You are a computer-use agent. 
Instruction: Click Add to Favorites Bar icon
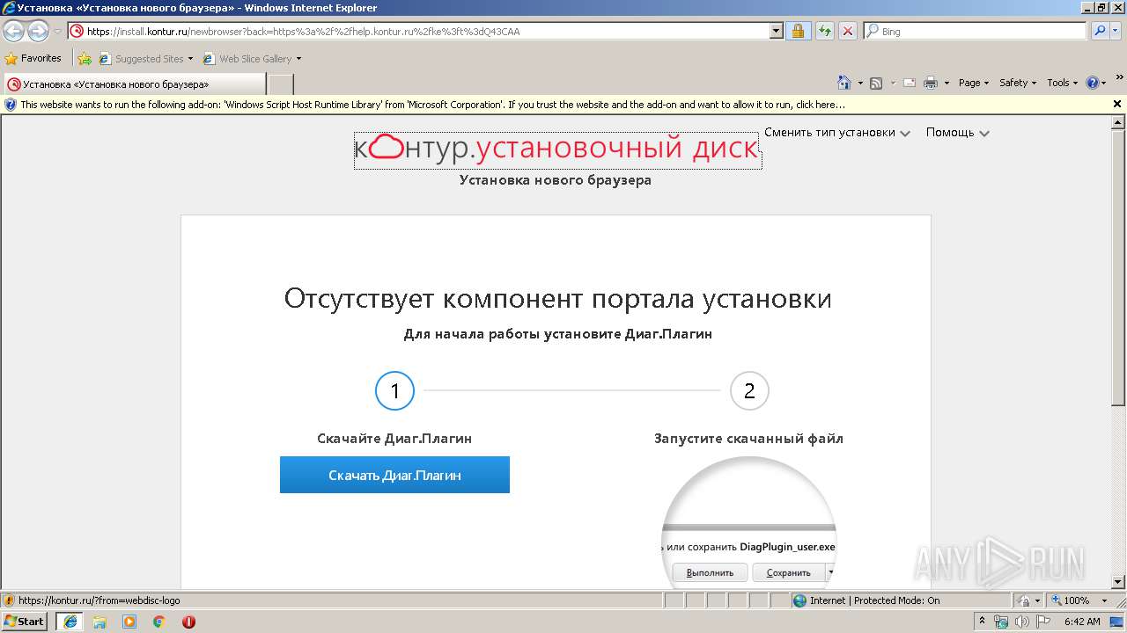click(85, 59)
